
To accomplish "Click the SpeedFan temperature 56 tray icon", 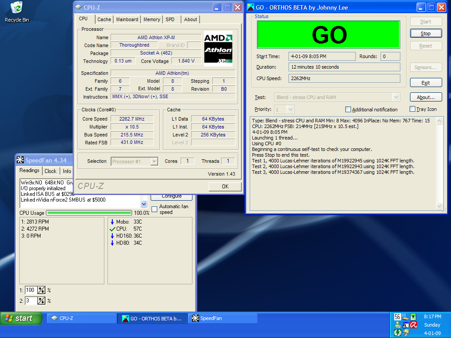I will pos(398,316).
